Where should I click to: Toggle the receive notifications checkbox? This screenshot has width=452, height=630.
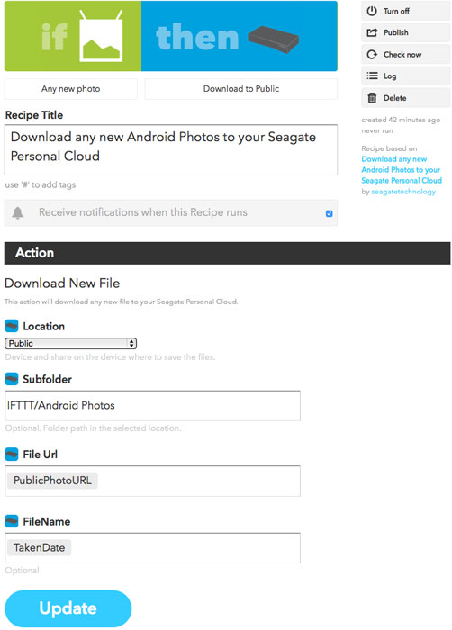point(329,213)
